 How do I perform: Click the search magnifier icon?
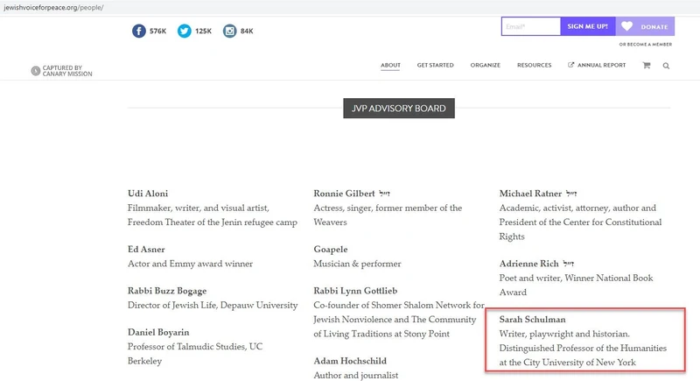(666, 66)
